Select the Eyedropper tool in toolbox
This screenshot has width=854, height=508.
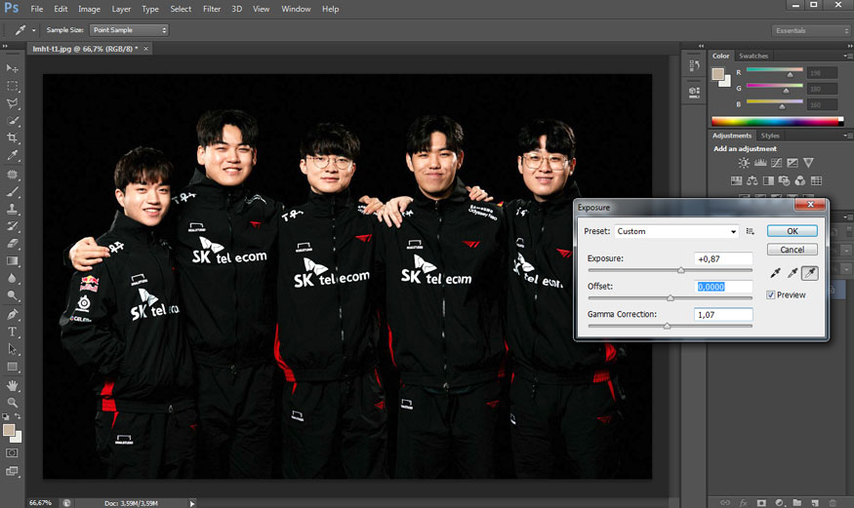click(12, 155)
